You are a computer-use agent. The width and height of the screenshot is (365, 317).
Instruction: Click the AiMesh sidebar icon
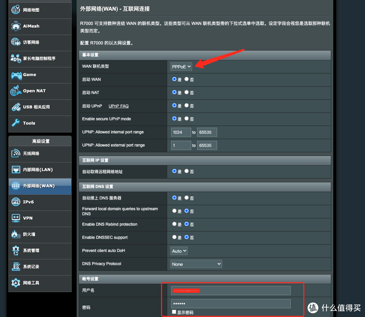[16, 26]
